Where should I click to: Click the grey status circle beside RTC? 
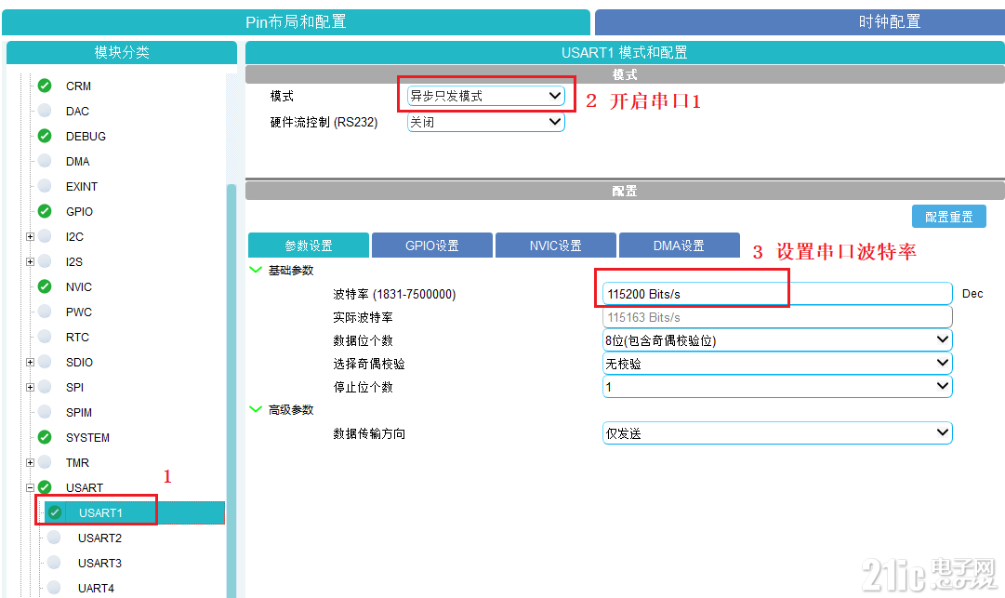click(45, 337)
